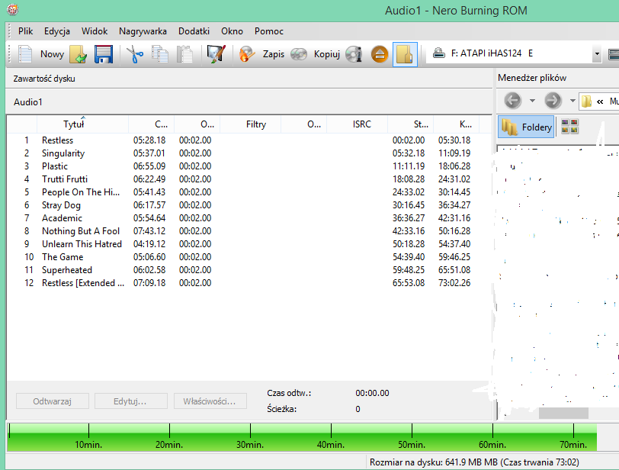This screenshot has width=619, height=470.
Task: Cut selection using the scissors icon
Action: pyautogui.click(x=135, y=54)
